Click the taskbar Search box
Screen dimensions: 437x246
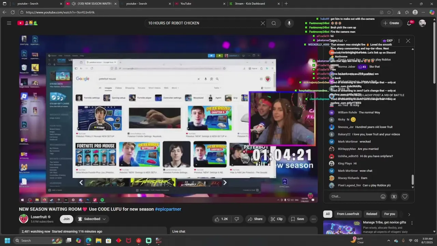click(38, 241)
